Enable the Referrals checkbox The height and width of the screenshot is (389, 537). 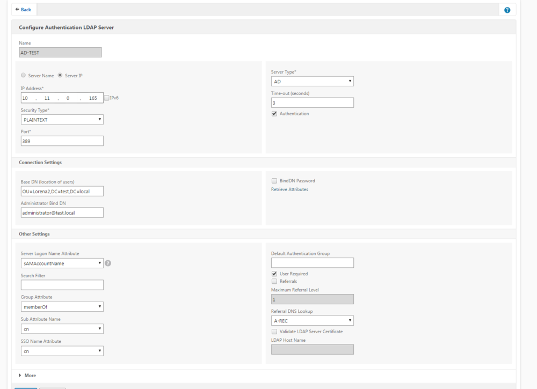coord(274,281)
